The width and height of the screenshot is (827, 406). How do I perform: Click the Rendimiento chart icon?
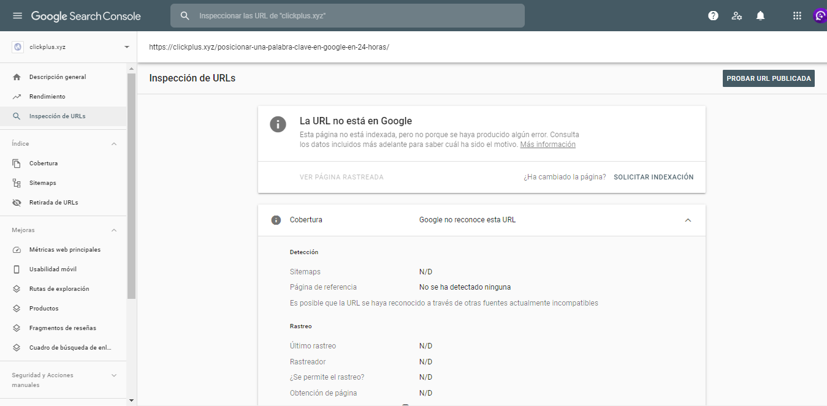coord(17,96)
